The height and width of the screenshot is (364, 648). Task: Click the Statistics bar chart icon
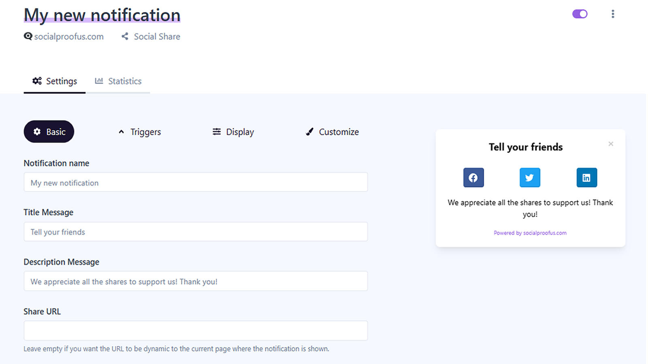click(99, 81)
